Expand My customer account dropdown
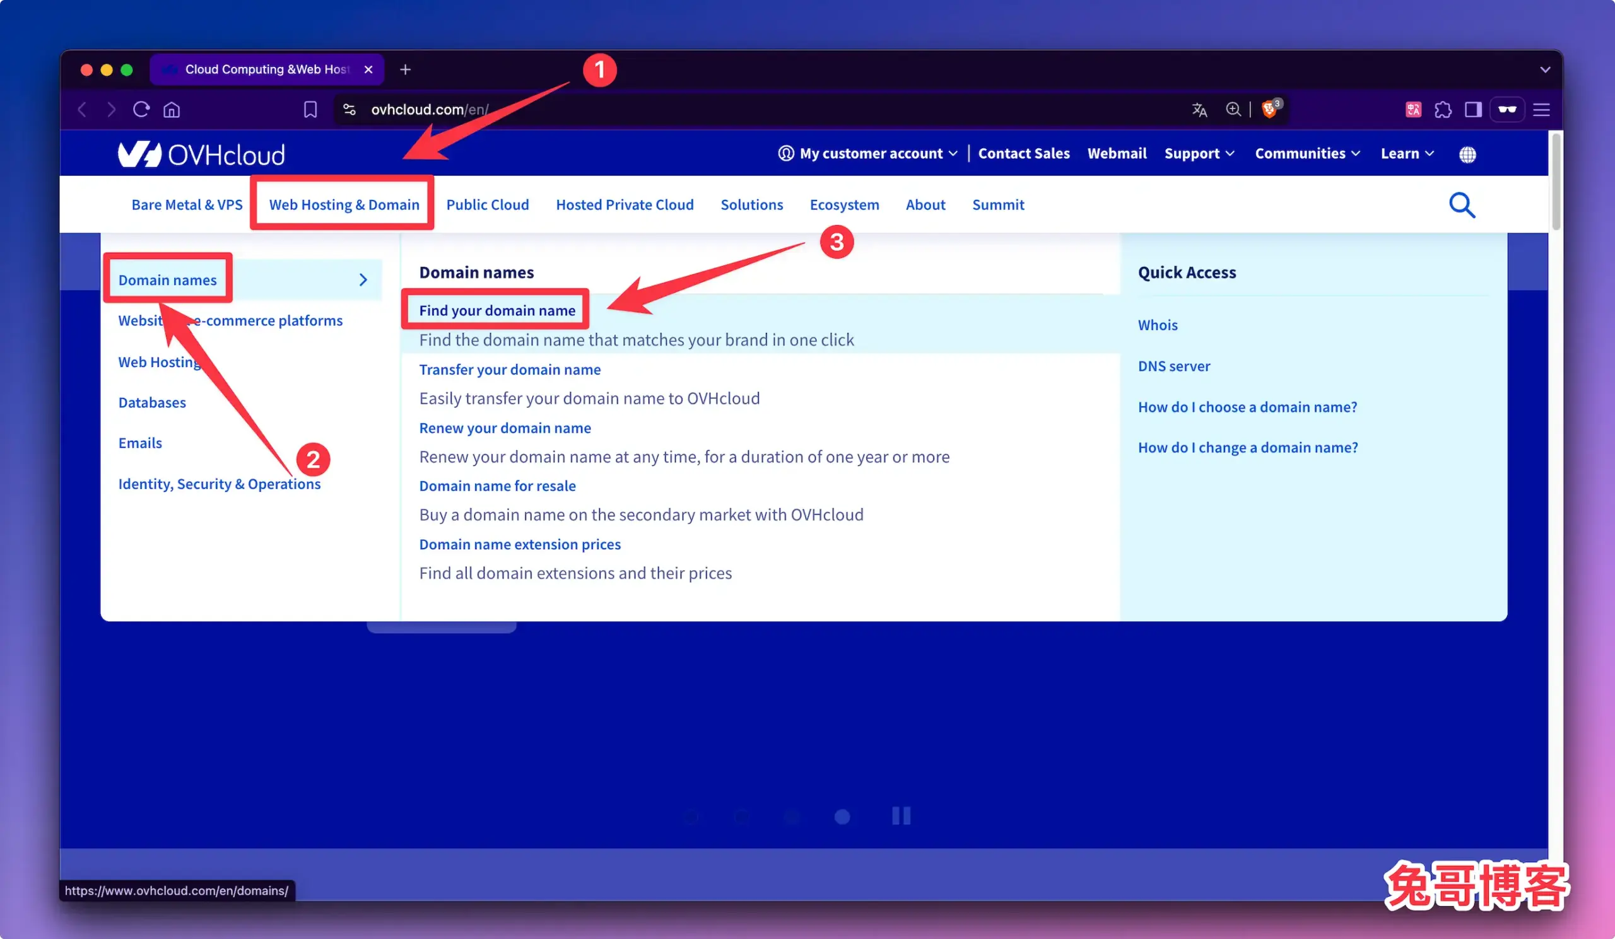 pos(867,154)
